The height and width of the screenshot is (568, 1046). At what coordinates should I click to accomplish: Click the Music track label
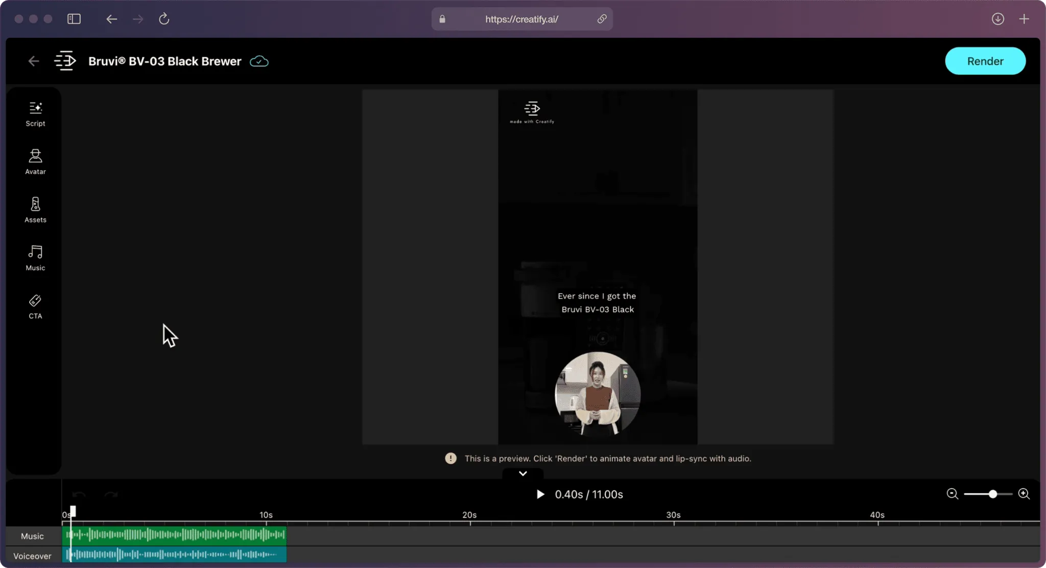(32, 536)
